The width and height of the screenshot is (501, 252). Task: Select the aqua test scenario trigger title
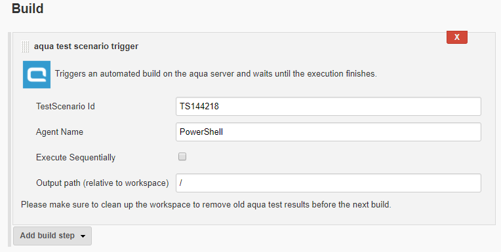(86, 46)
